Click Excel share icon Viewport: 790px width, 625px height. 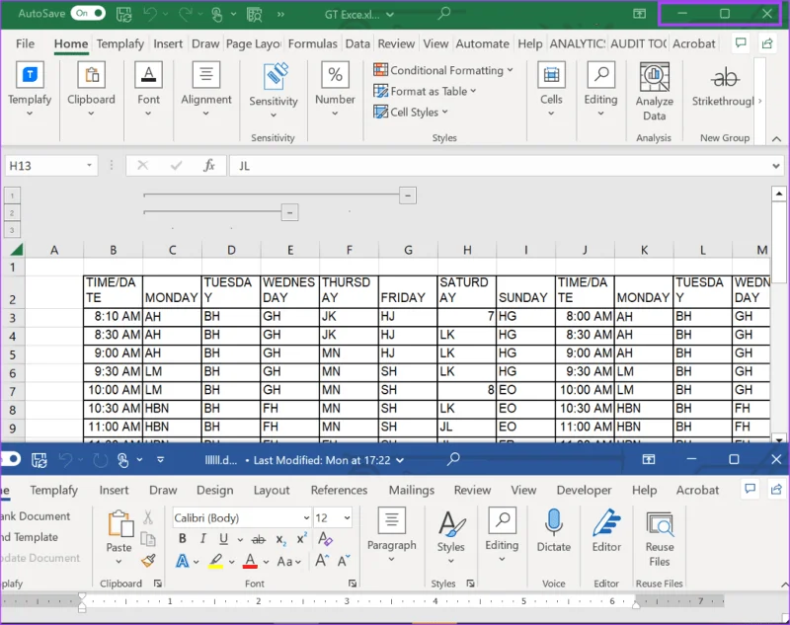click(767, 43)
